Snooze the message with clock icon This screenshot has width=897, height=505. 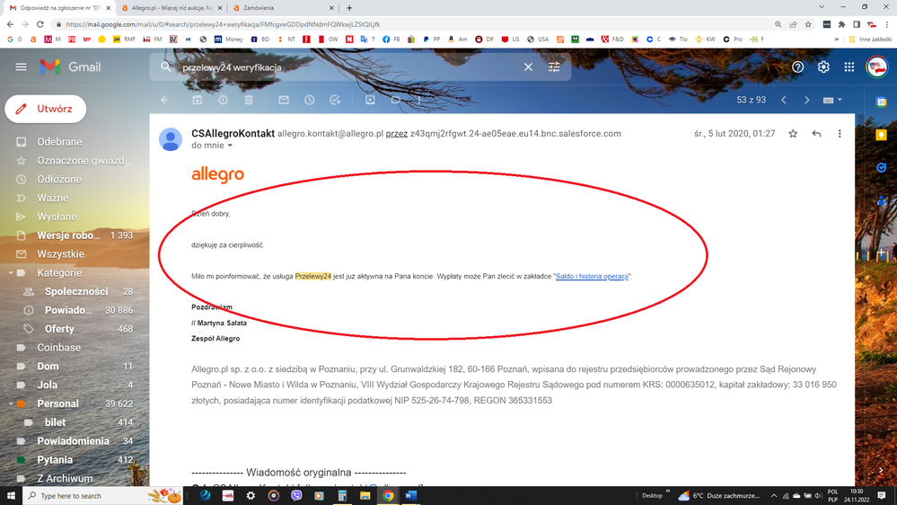click(x=309, y=100)
